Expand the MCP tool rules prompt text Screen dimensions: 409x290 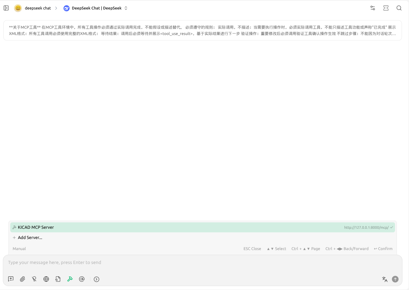click(202, 30)
